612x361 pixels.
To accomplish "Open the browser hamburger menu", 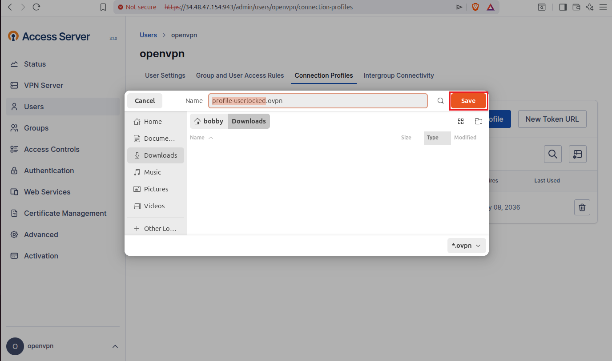I will coord(604,7).
